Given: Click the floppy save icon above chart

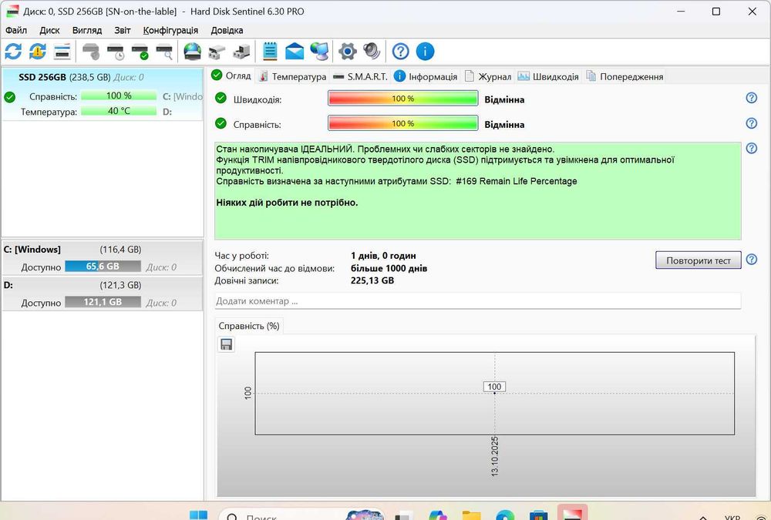Looking at the screenshot, I should [x=226, y=344].
